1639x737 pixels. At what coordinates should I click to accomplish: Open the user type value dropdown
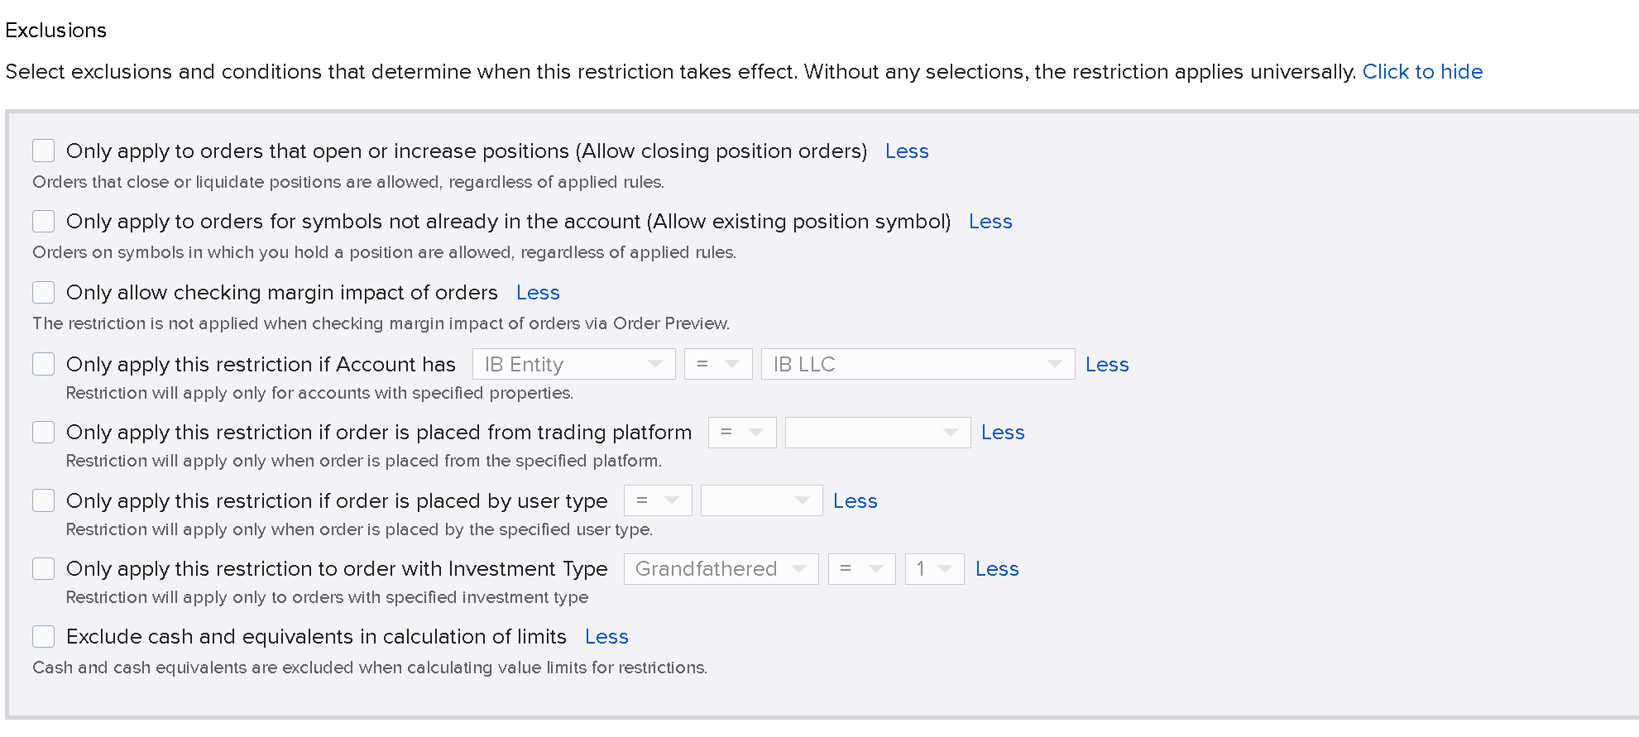761,500
